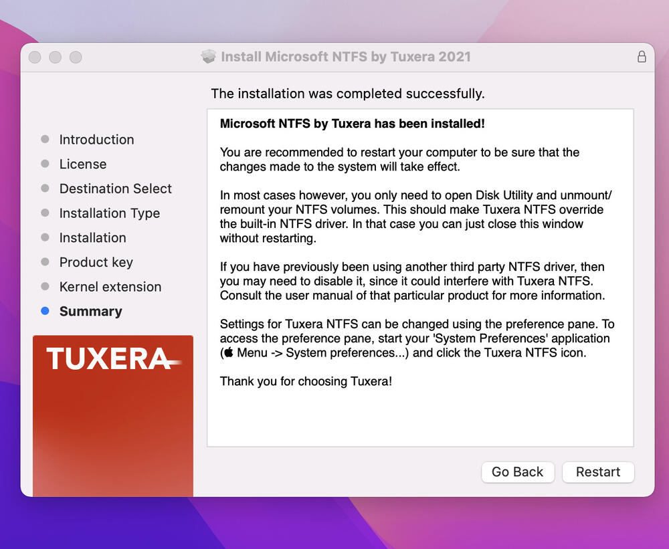Select the Installation Type step
Screen dimensions: 669x549
point(110,213)
